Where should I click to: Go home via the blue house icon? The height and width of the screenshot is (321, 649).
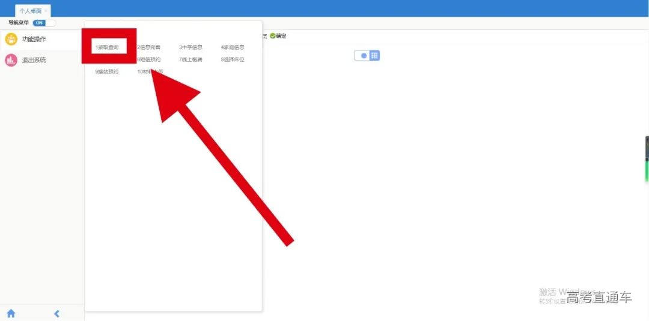point(11,313)
